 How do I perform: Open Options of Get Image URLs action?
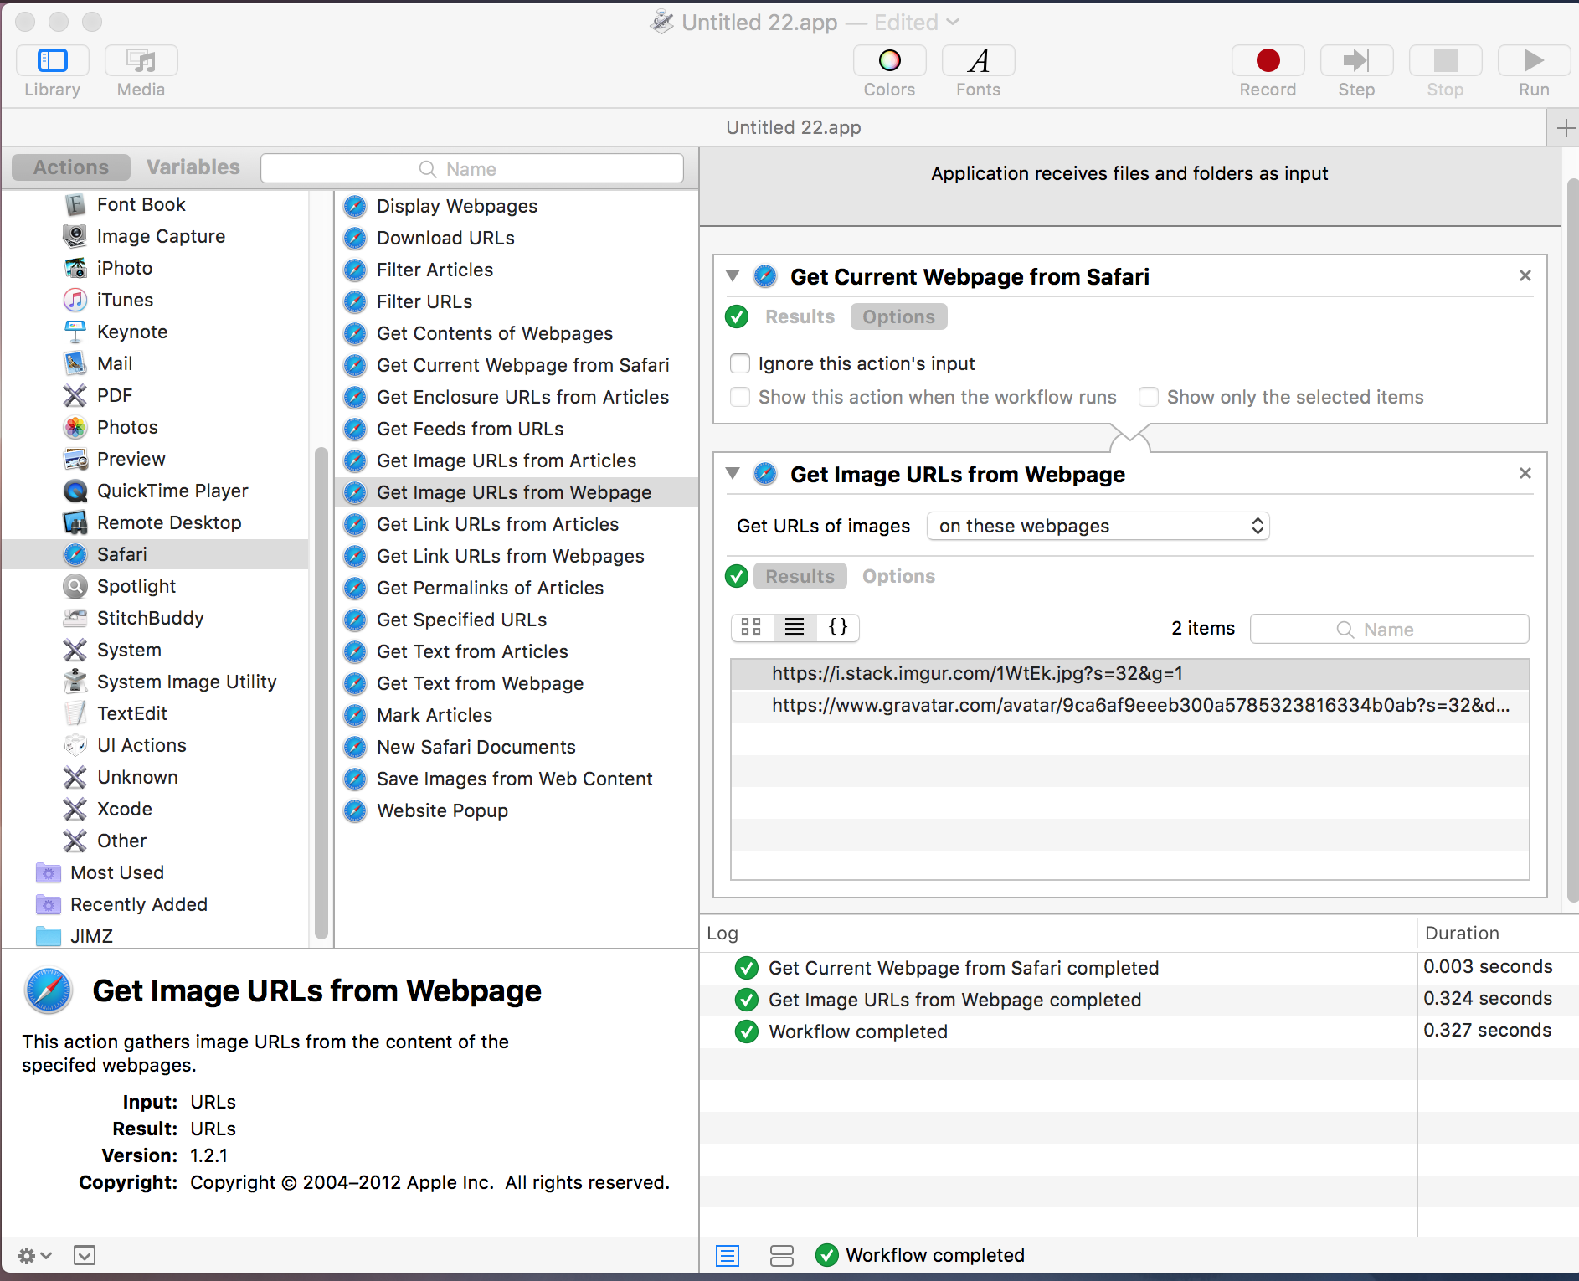point(898,576)
